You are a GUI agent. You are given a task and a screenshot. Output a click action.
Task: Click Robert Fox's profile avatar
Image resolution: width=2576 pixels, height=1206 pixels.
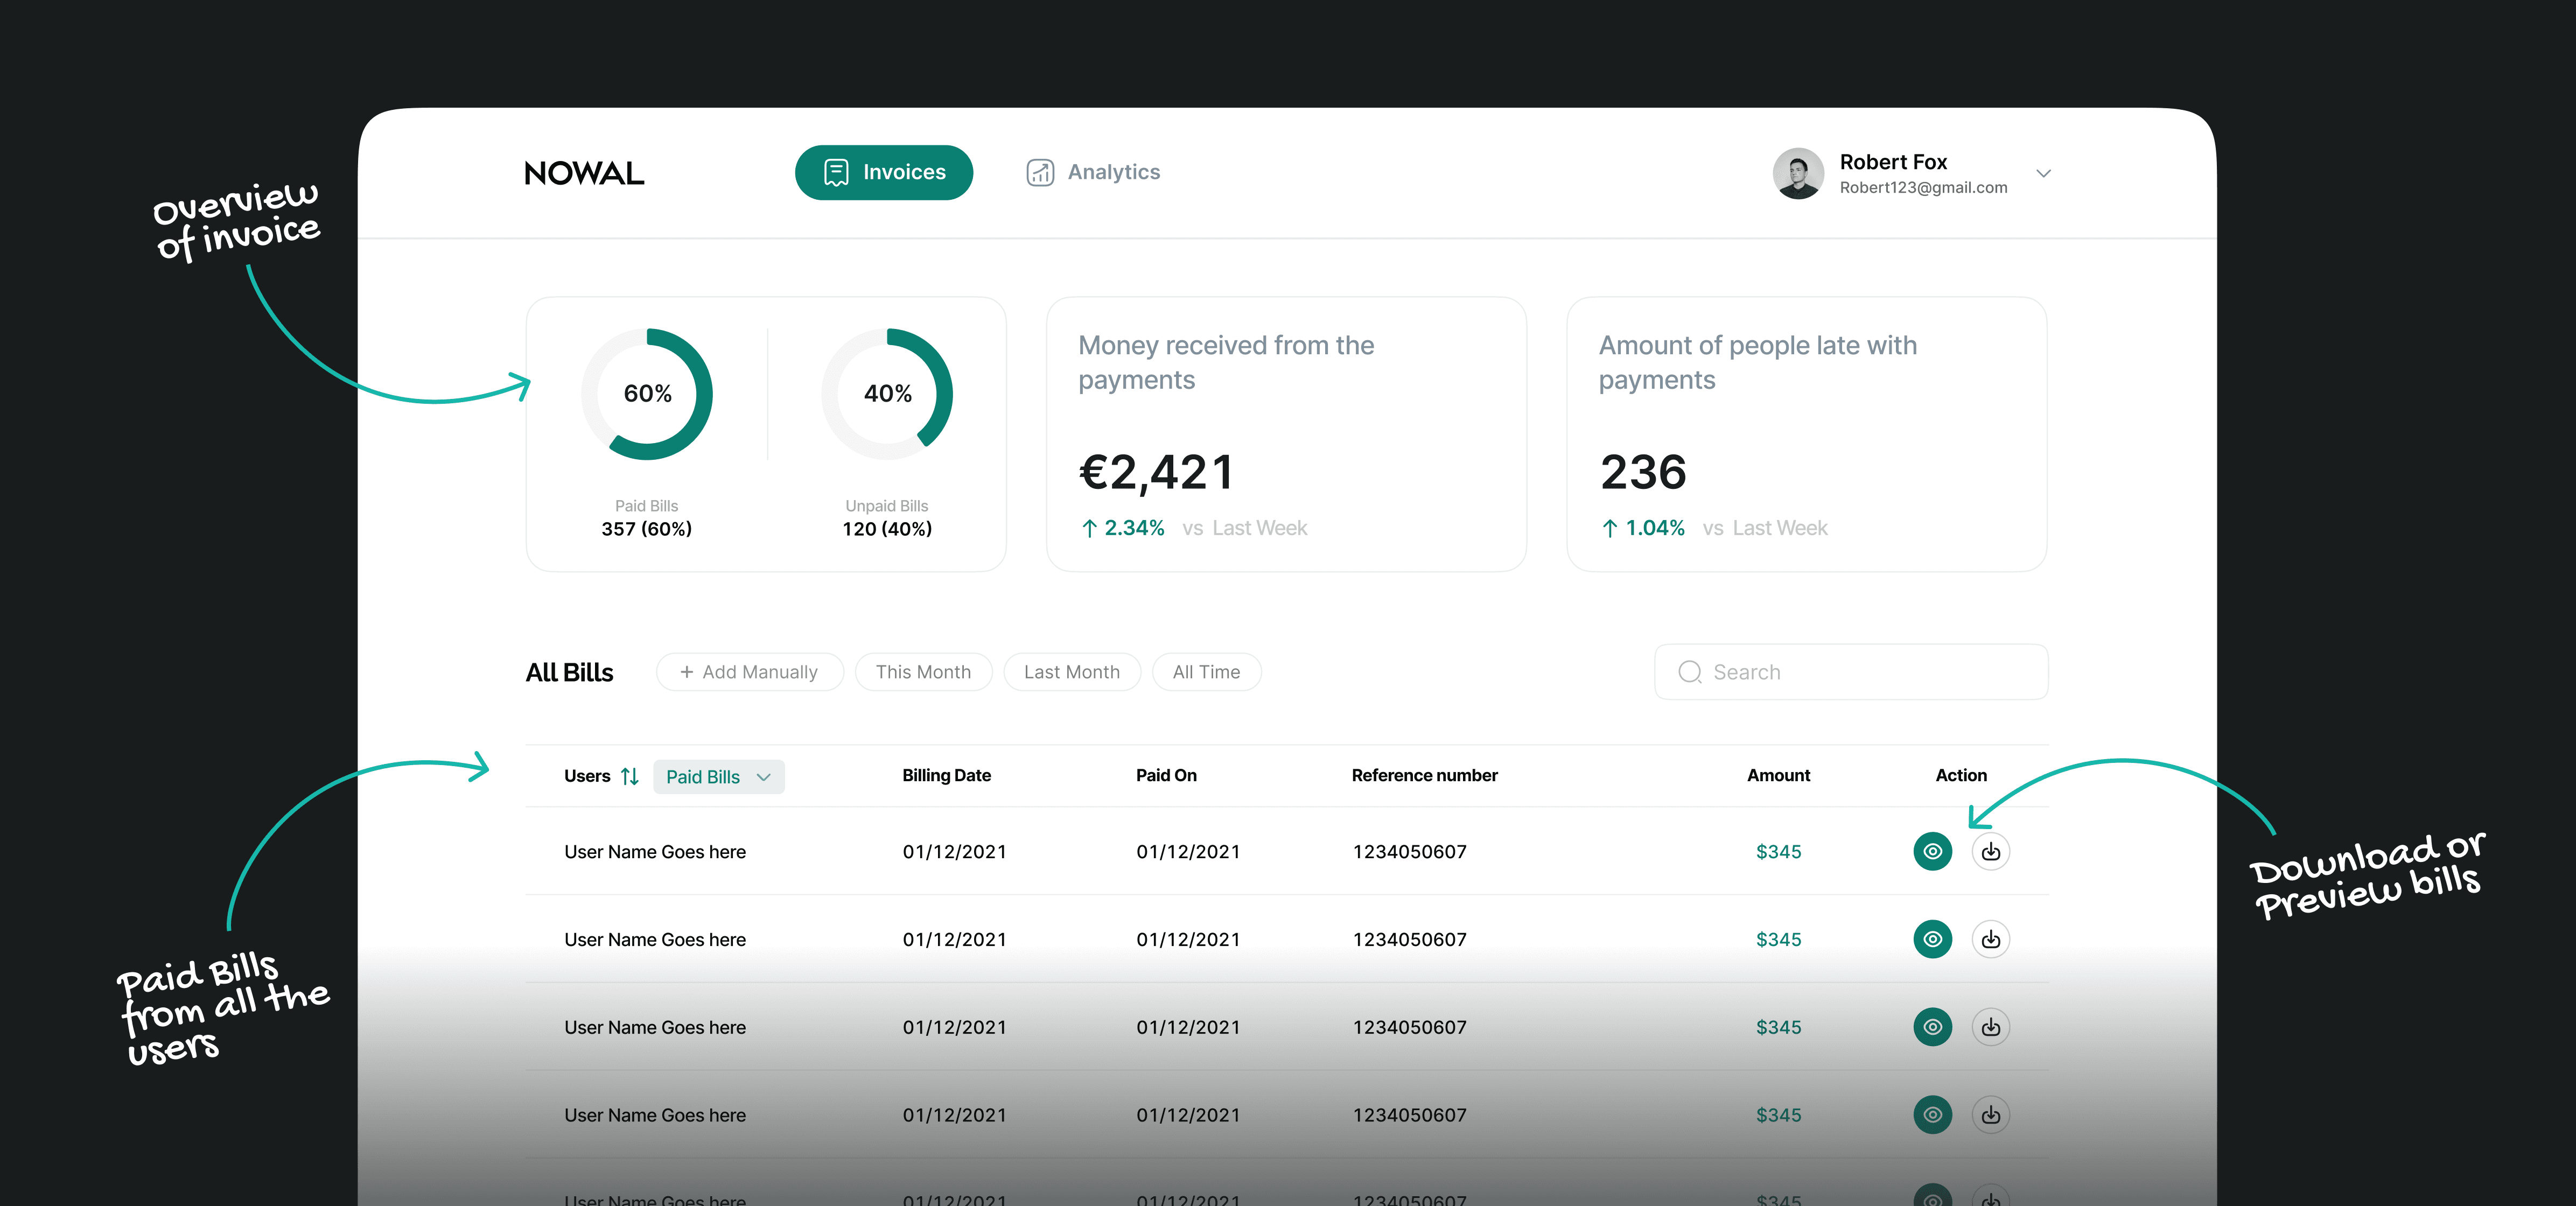pyautogui.click(x=1798, y=173)
